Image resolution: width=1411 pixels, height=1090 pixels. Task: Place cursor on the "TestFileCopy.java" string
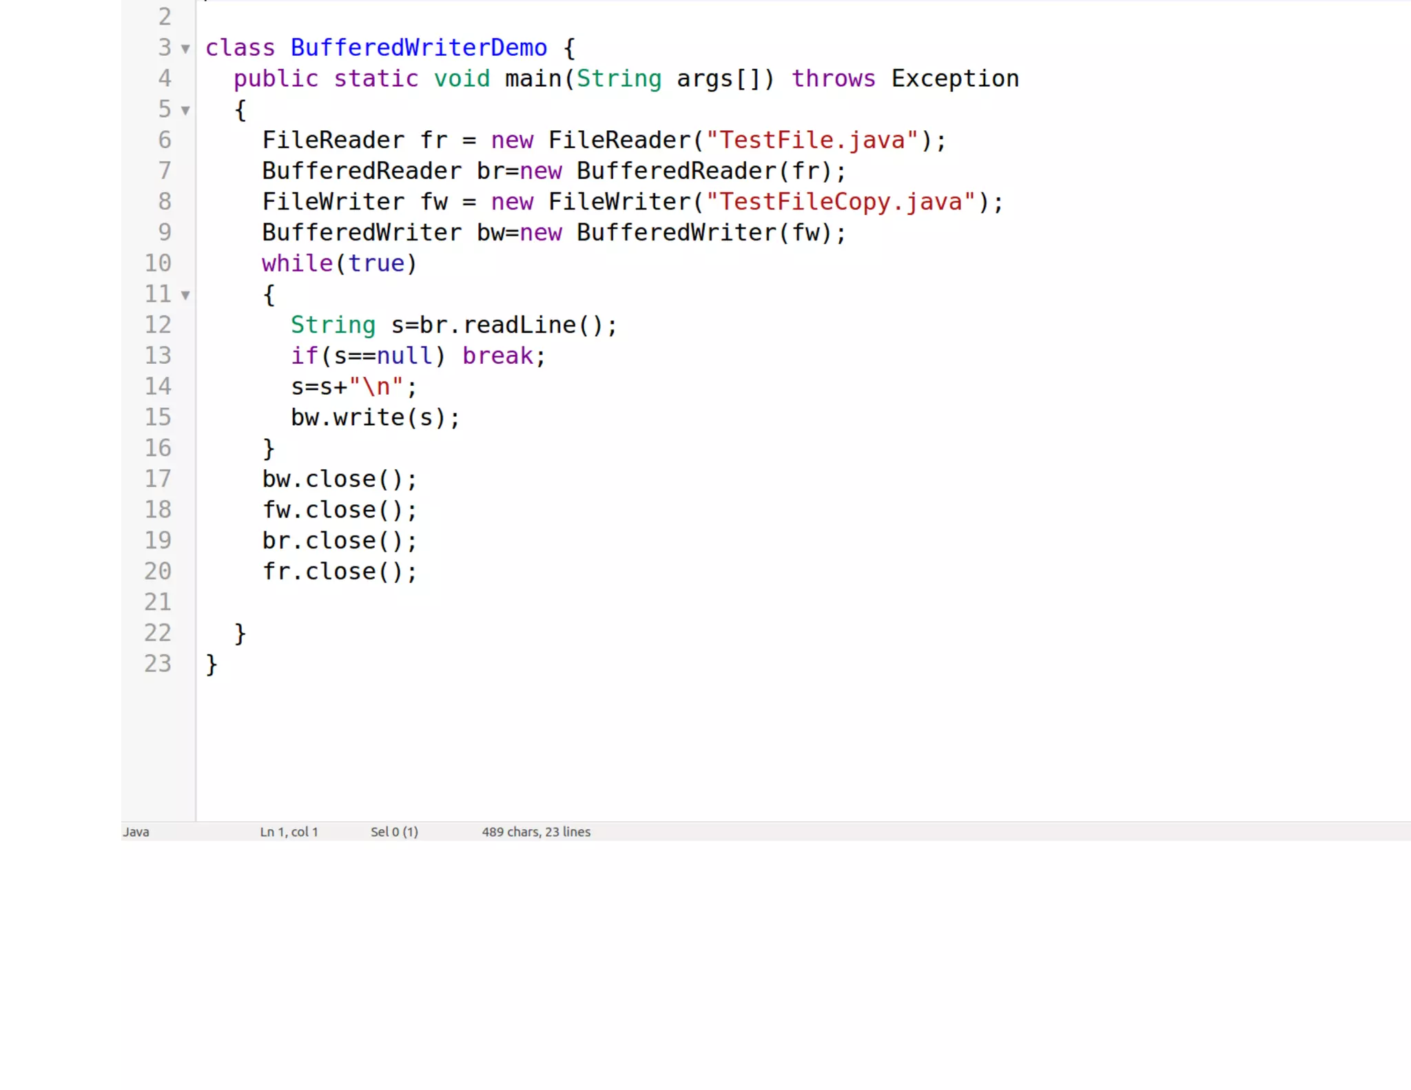[x=841, y=202]
